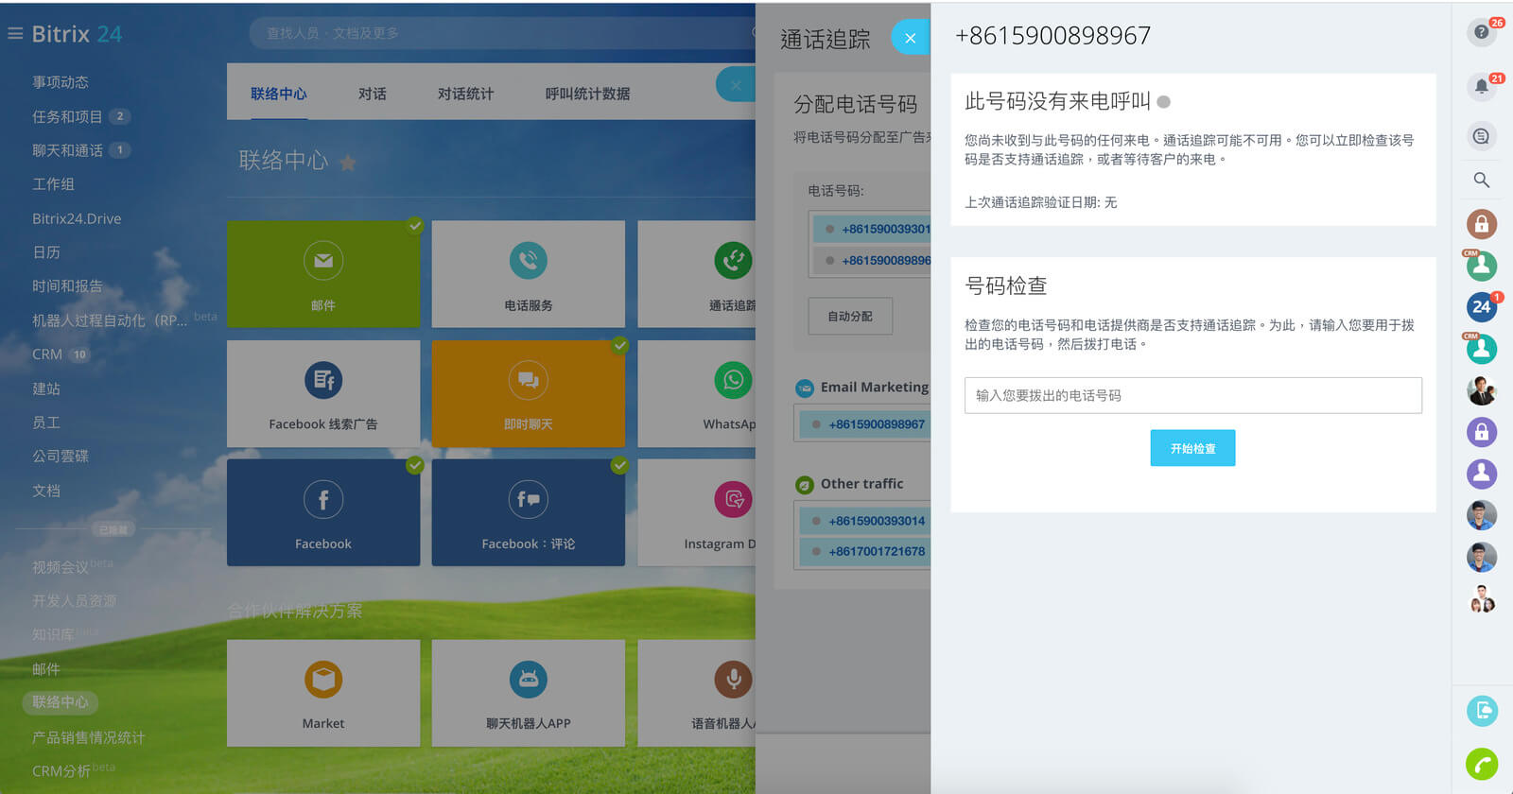Select phone number +8617001721678
This screenshot has height=794, width=1513.
point(877,551)
